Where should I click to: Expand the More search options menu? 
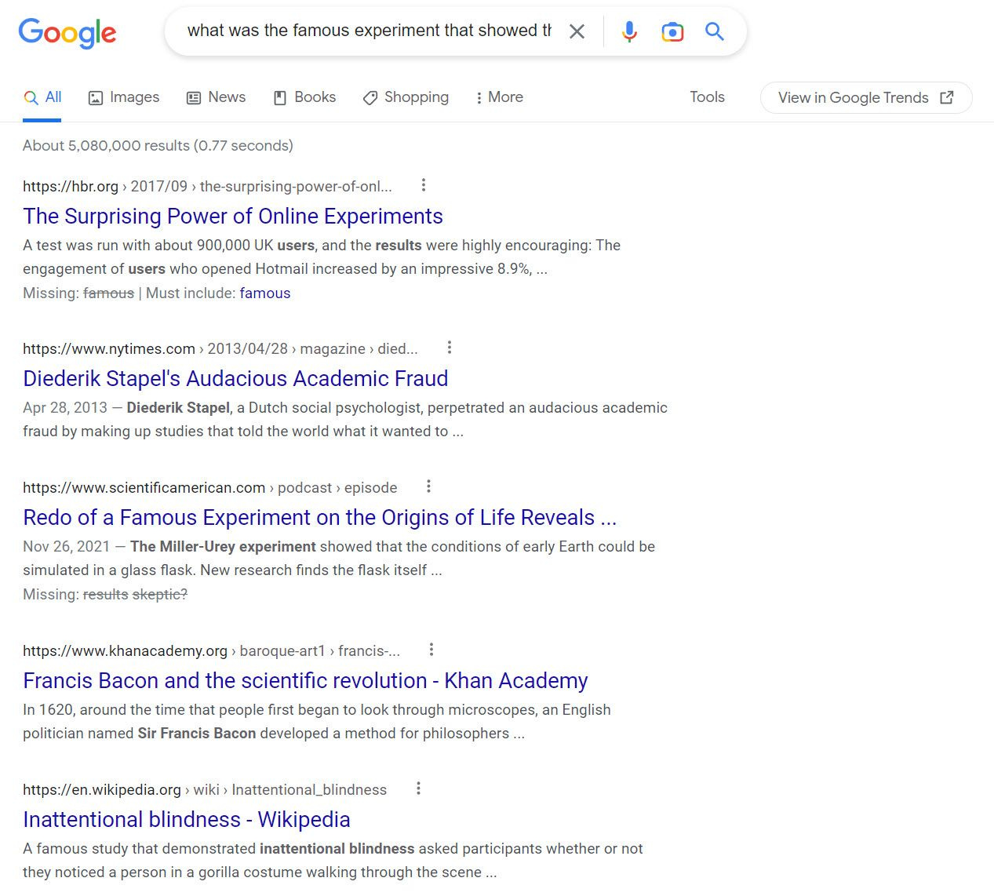(x=499, y=97)
